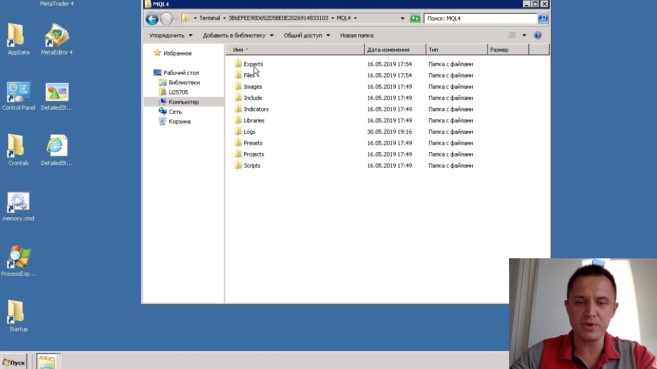Screen dimensions: 657x369
Task: Select the Files folder icon
Action: click(x=238, y=75)
